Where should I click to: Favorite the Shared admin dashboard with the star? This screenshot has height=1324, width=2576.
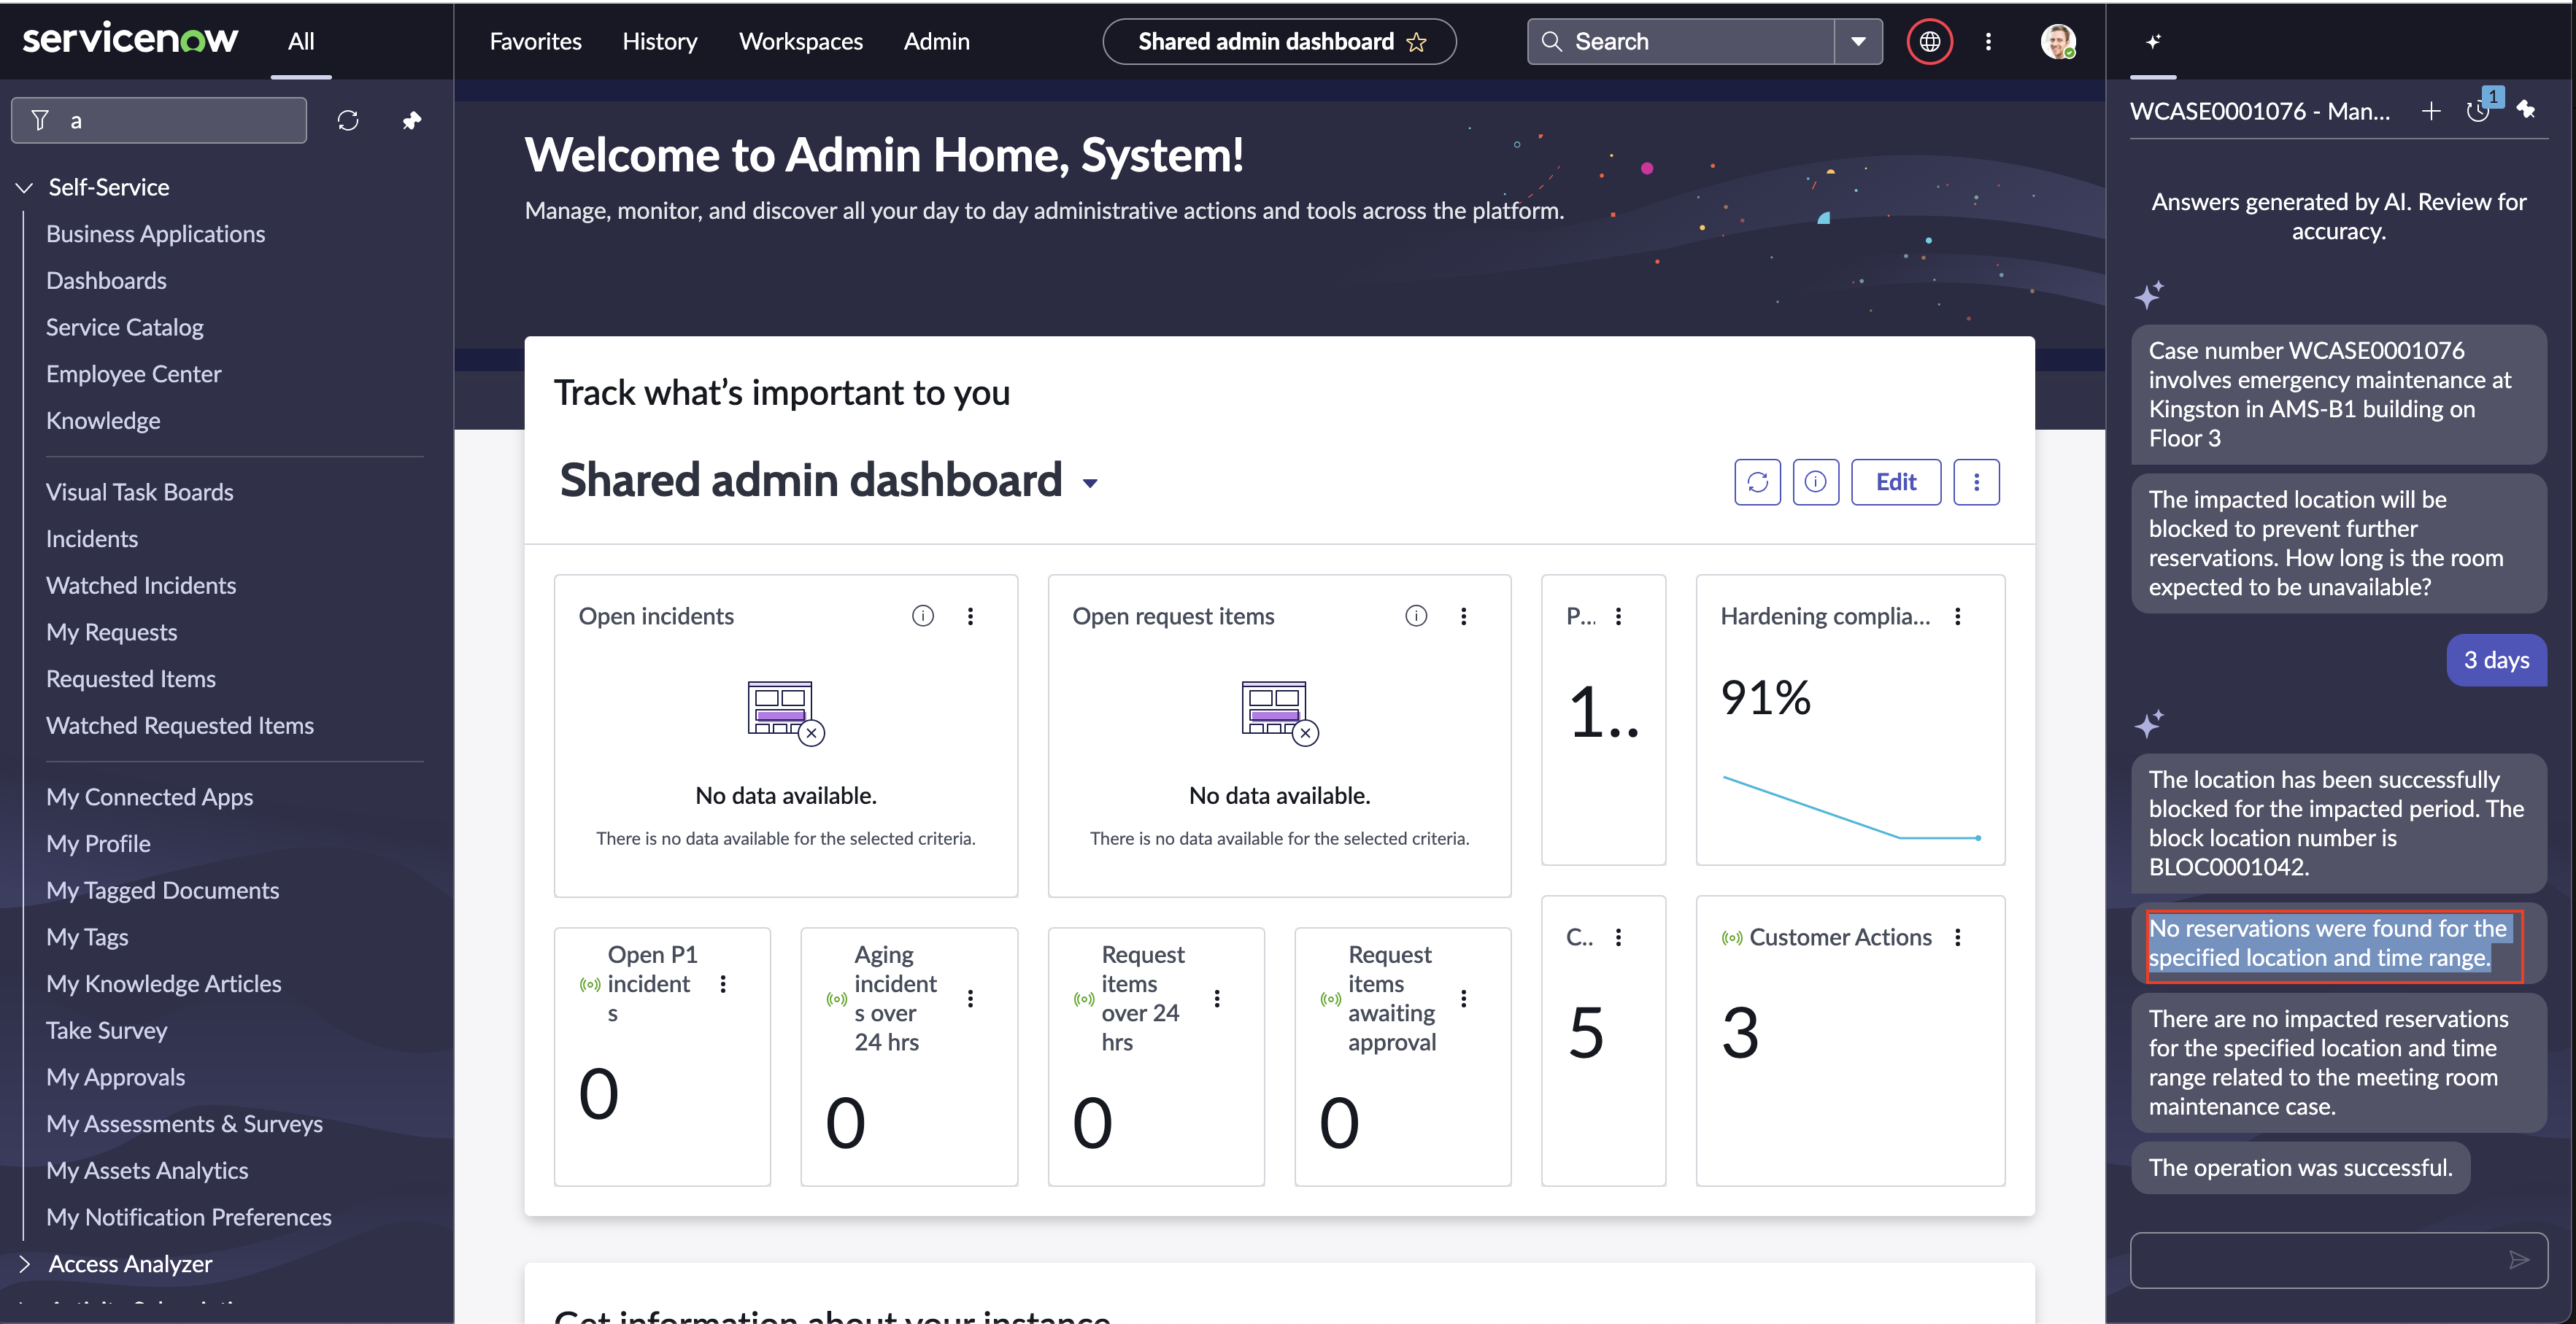point(1416,42)
